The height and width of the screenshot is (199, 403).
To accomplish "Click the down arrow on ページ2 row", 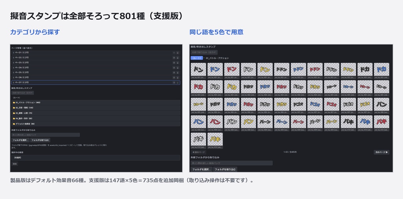I will pos(177,57).
